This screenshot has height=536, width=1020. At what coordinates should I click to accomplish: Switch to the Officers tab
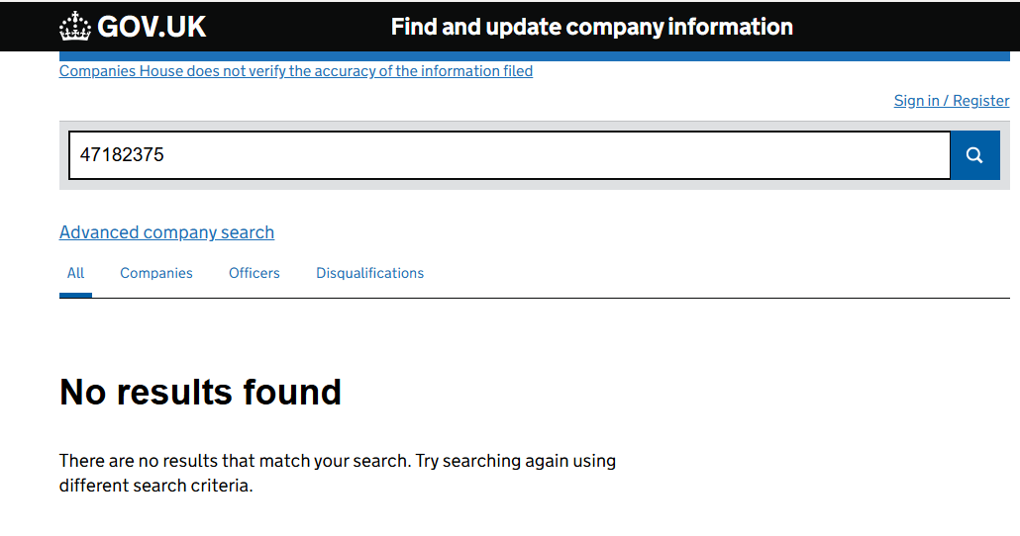point(255,273)
